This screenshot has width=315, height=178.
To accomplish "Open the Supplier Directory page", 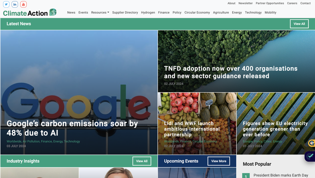I will (x=125, y=13).
